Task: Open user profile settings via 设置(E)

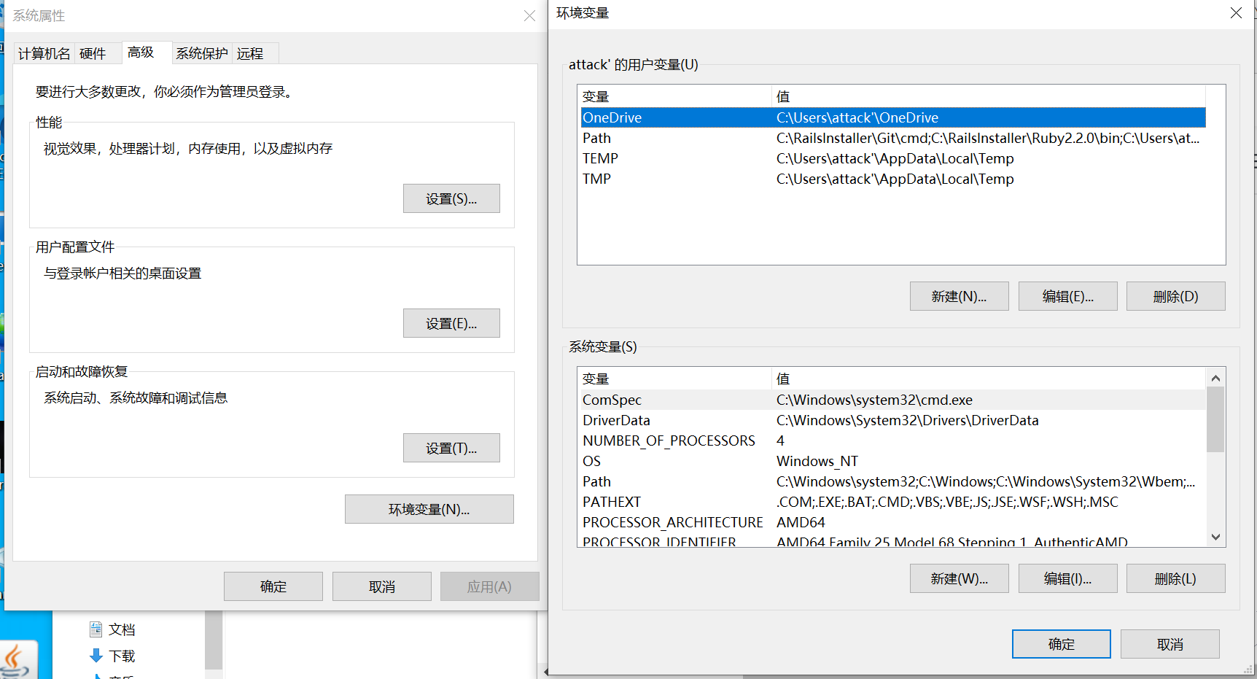Action: (451, 322)
